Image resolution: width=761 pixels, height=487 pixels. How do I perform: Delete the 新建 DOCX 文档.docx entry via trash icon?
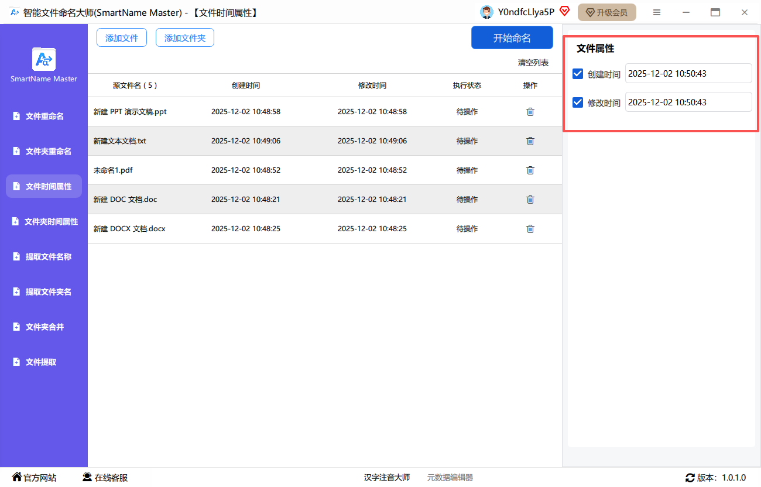click(x=530, y=229)
